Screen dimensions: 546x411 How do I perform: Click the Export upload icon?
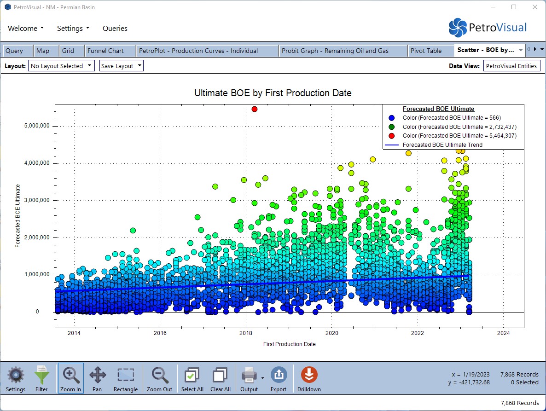tap(279, 376)
